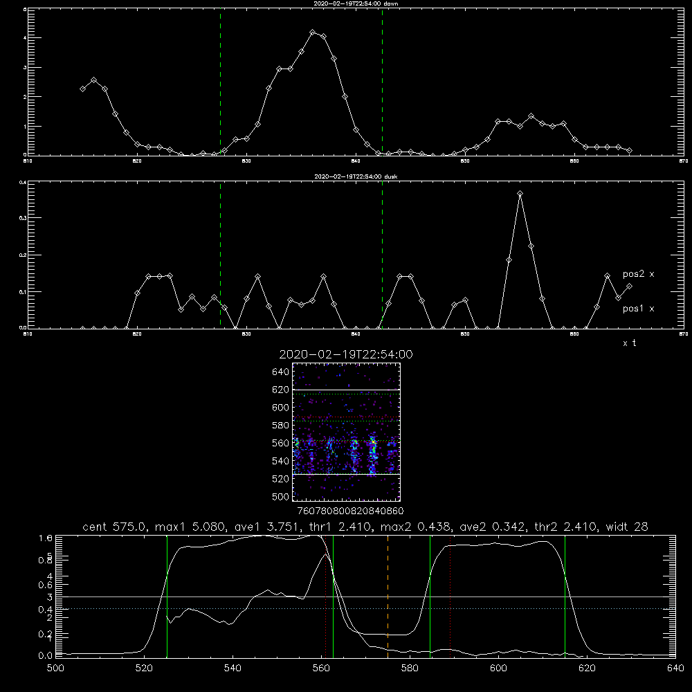Click the '2020-02-19T22:54:00 dusk' plot title

point(356,176)
